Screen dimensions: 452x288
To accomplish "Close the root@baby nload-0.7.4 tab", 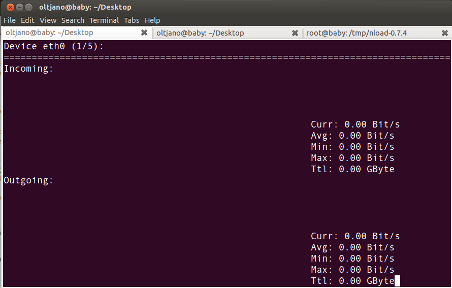I will click(445, 33).
